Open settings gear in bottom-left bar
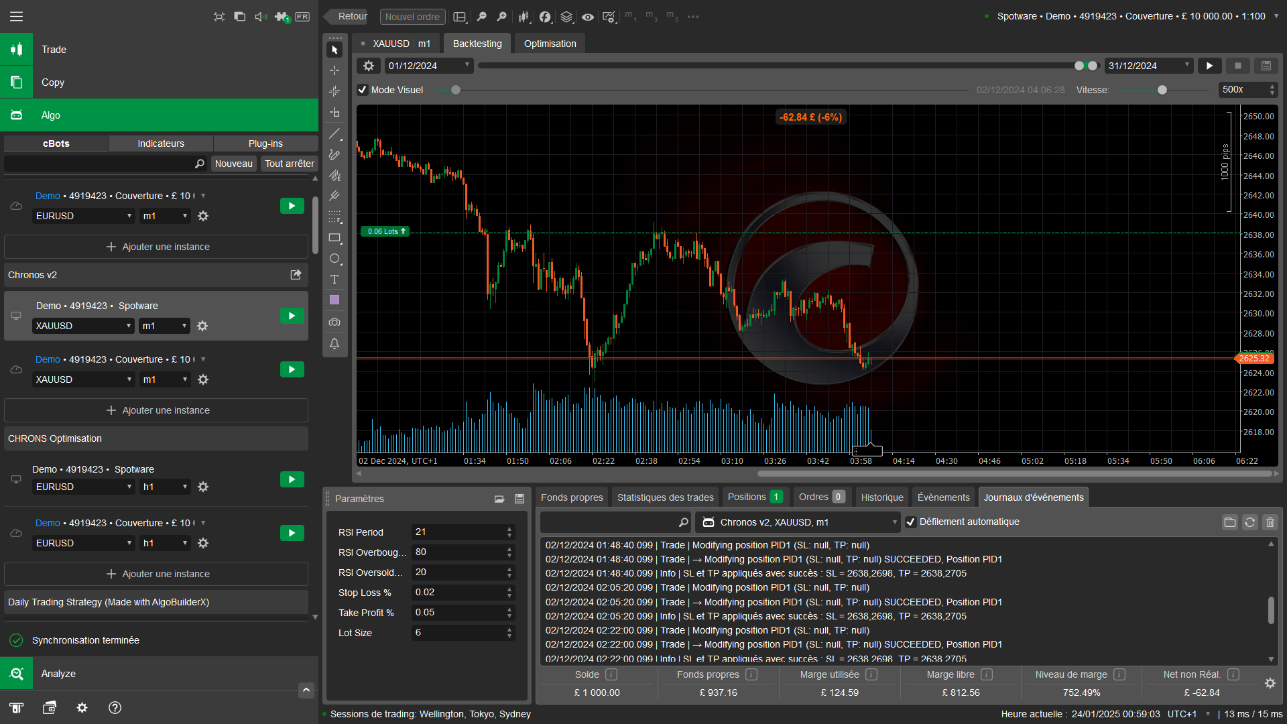The height and width of the screenshot is (724, 1287). pos(82,708)
